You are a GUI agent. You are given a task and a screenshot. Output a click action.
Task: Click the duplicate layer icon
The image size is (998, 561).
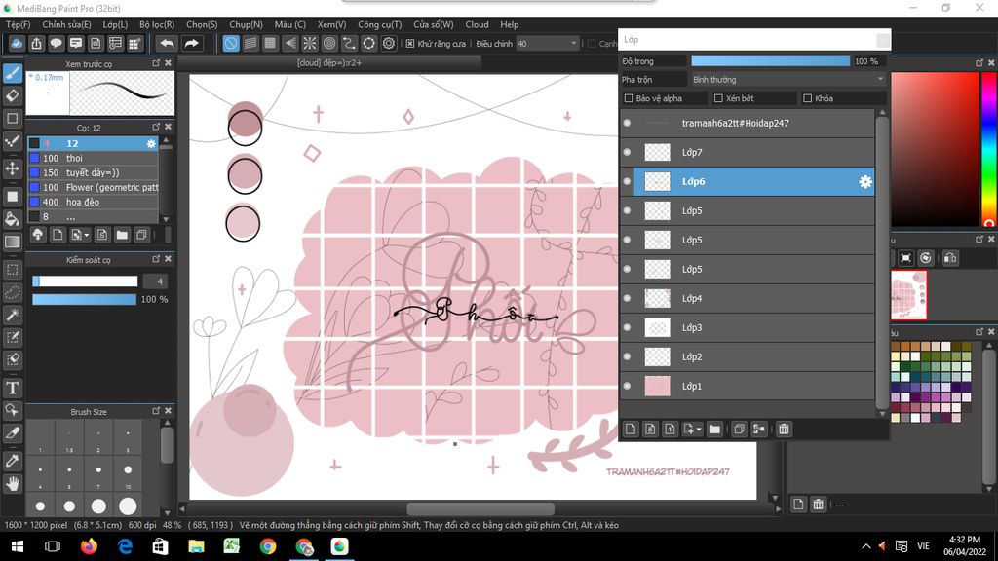pos(739,430)
